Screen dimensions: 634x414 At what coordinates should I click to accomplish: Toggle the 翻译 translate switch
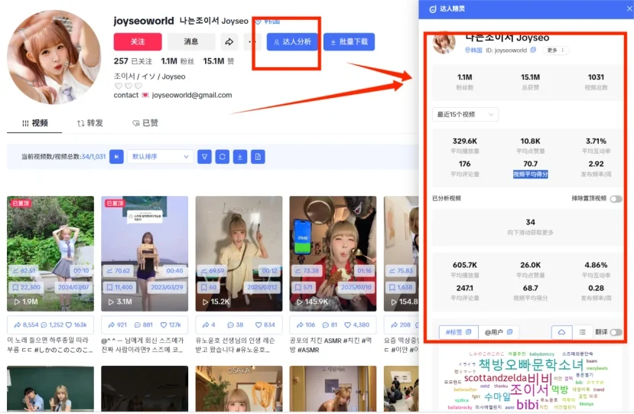tap(616, 332)
